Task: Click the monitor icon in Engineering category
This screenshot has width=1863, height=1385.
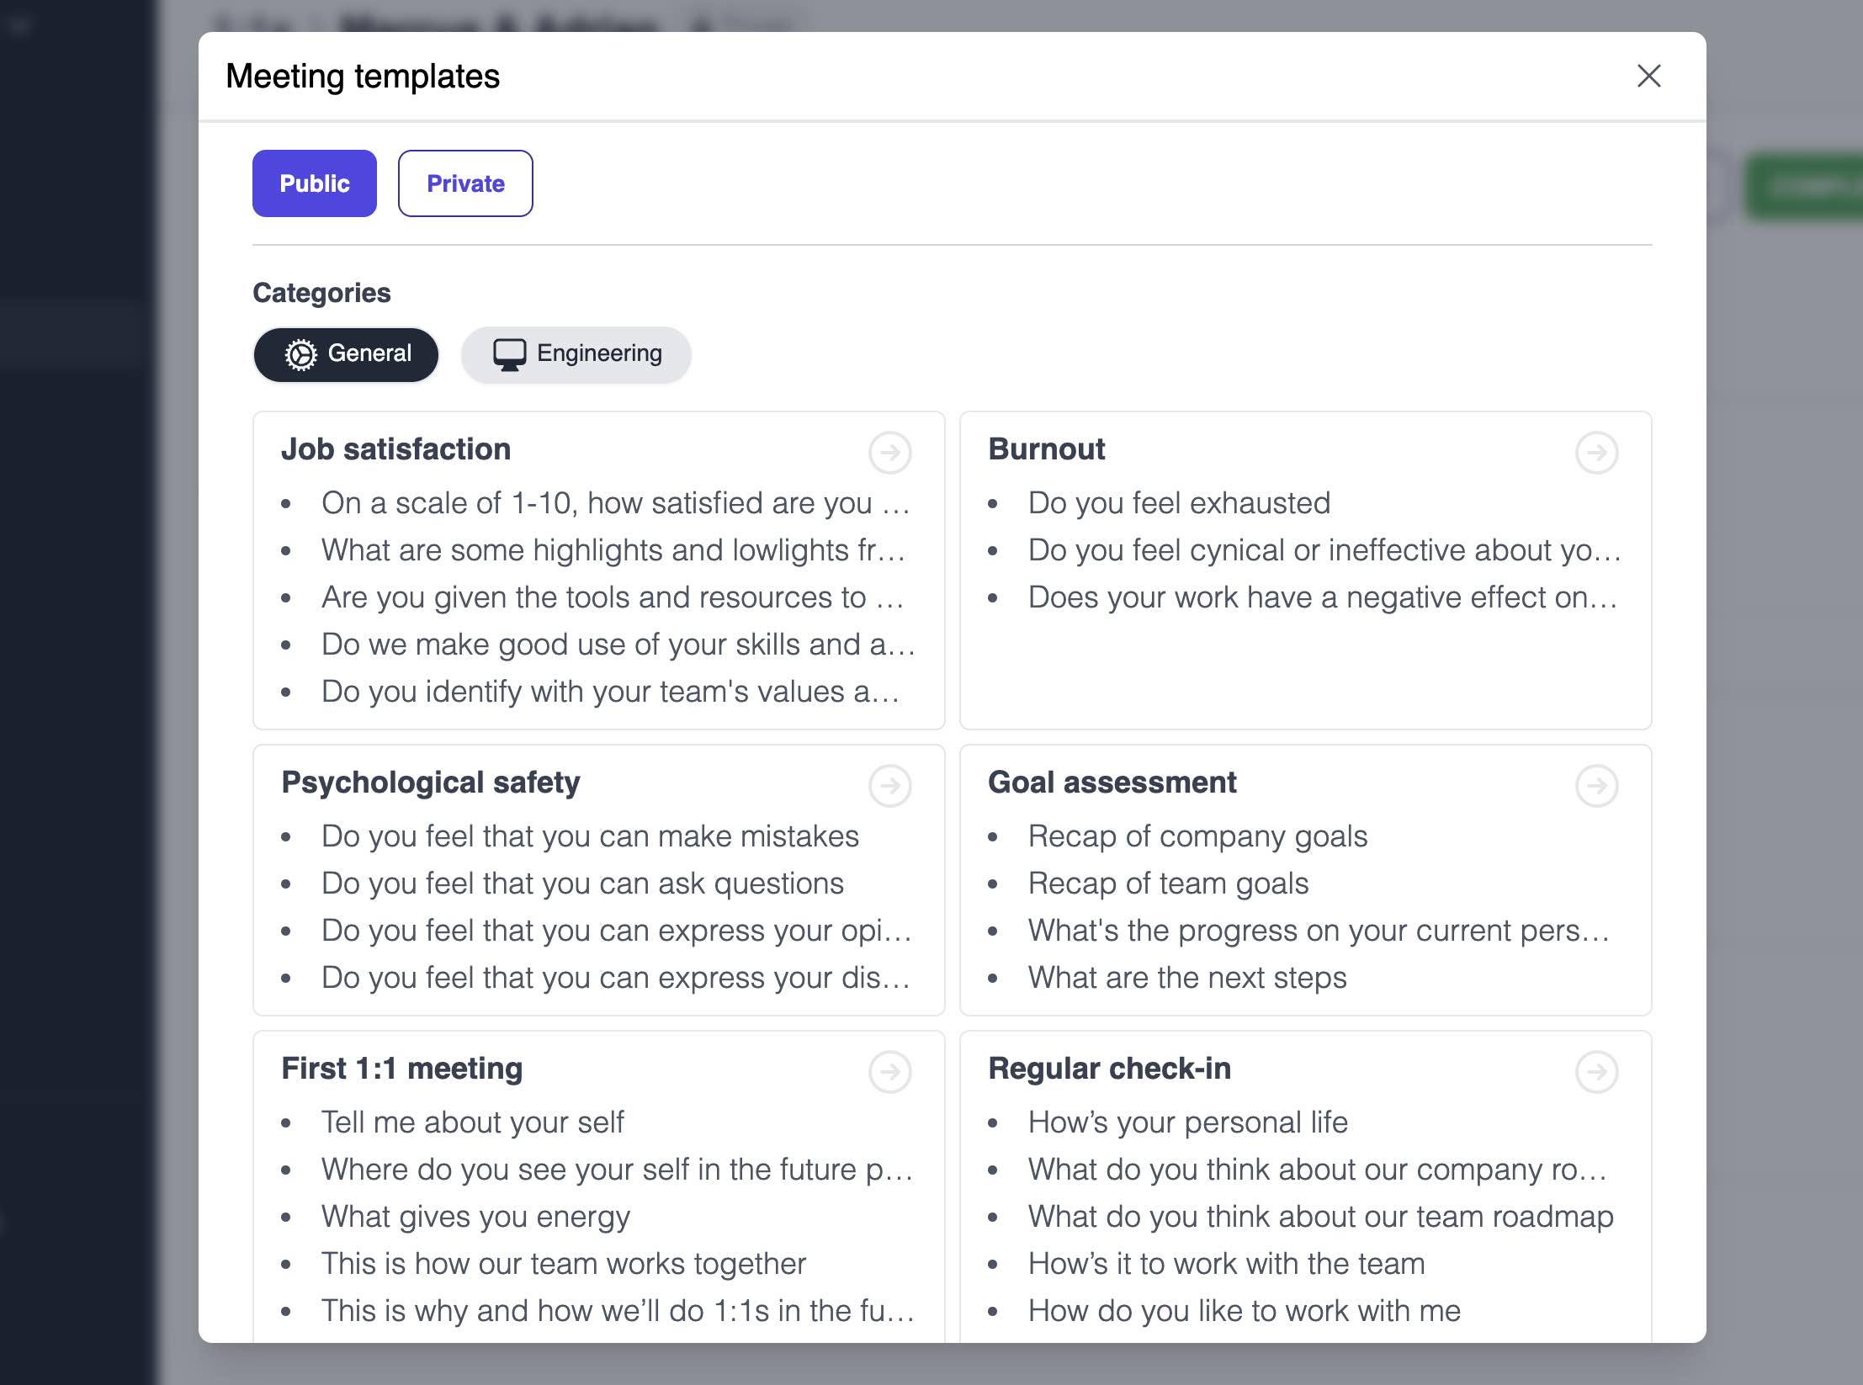Action: pos(509,354)
